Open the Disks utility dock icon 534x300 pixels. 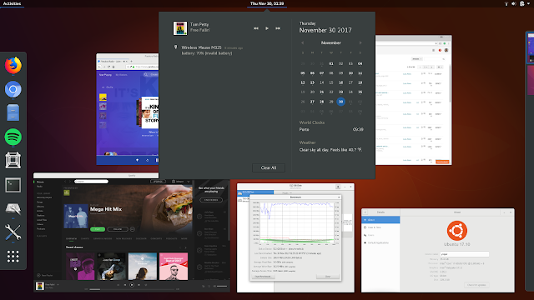coord(13,208)
